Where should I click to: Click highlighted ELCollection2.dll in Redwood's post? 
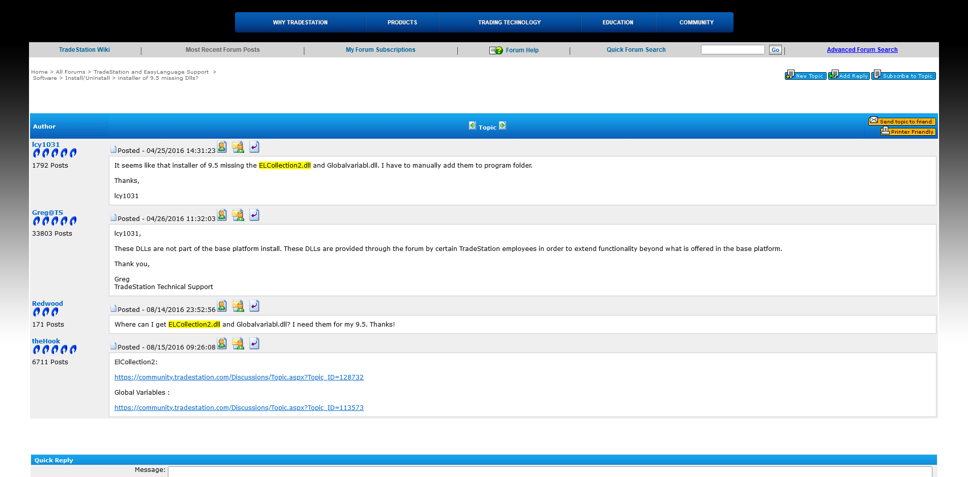pyautogui.click(x=194, y=325)
